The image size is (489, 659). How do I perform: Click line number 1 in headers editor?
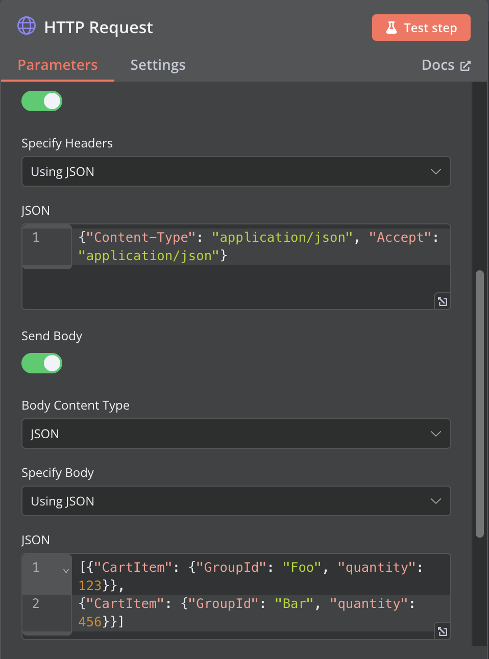pos(36,237)
